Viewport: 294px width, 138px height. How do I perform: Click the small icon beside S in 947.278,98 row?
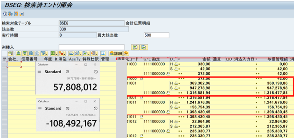[176, 88]
